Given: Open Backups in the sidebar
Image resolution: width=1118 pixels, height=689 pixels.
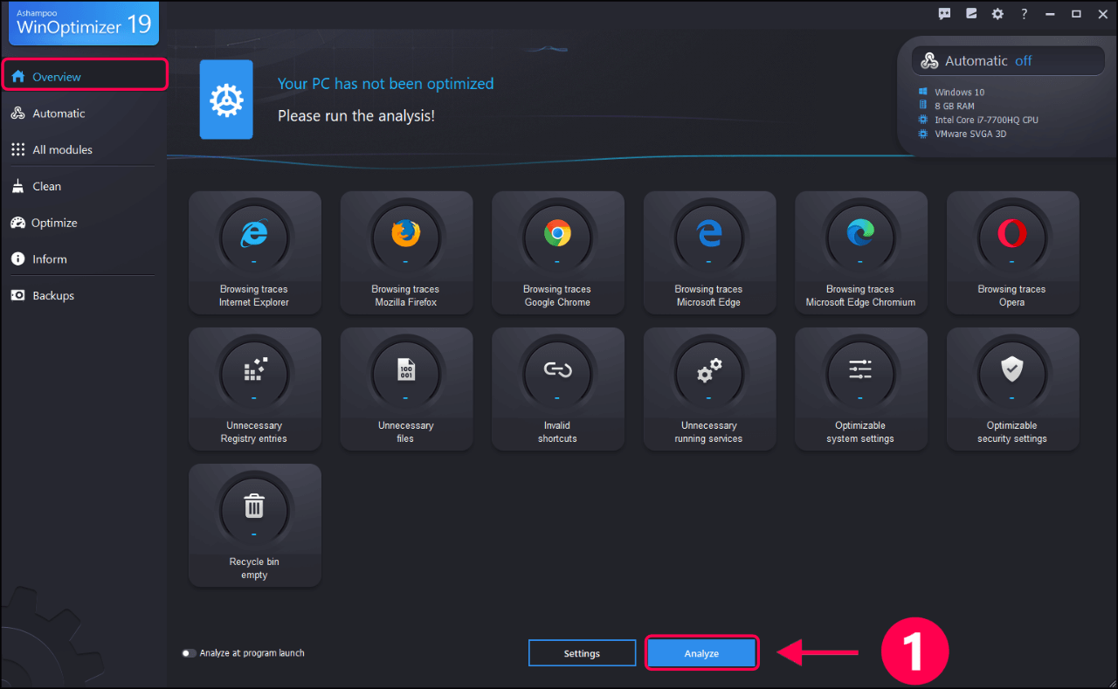Looking at the screenshot, I should [84, 296].
